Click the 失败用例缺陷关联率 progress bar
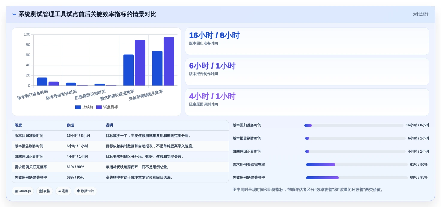 point(357,178)
